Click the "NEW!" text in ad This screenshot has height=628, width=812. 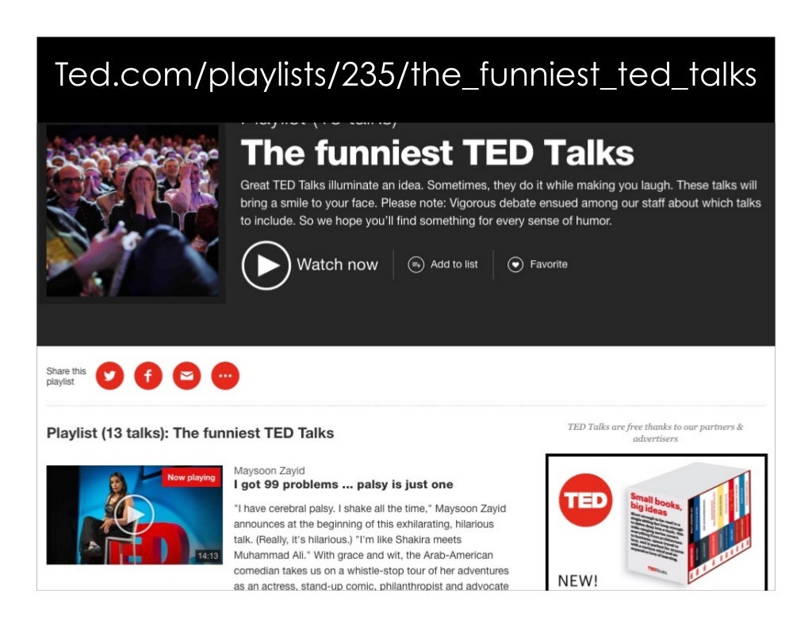(578, 581)
